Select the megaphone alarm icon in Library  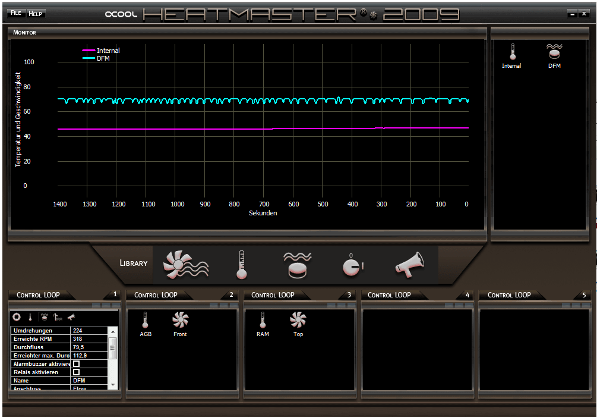click(410, 264)
